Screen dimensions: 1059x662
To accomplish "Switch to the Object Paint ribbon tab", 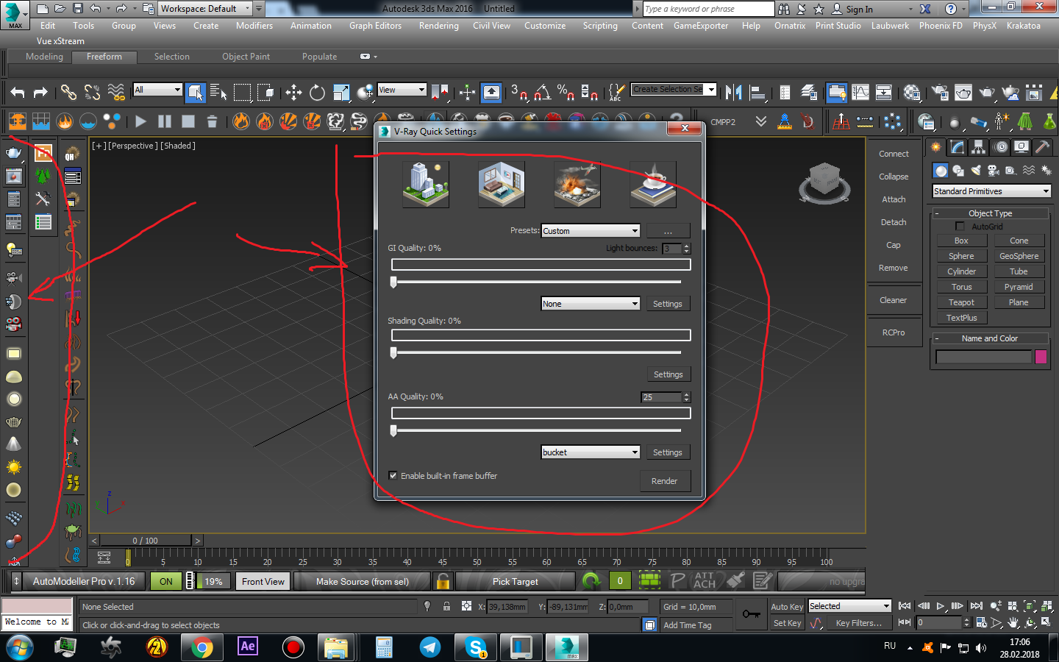I will (x=246, y=57).
